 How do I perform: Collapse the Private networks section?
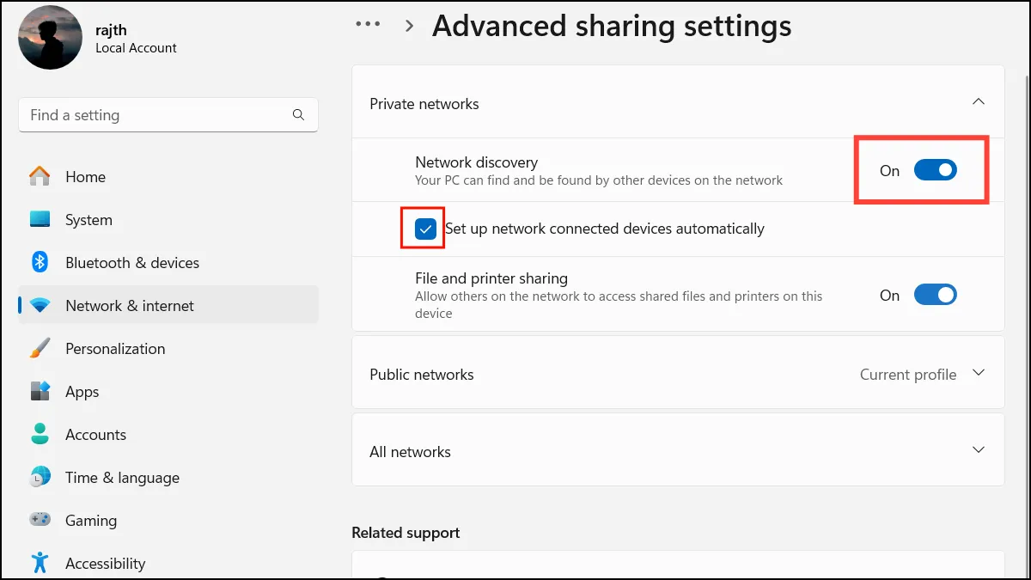click(978, 102)
